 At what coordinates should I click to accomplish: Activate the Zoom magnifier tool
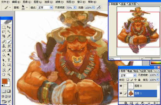tap(9, 74)
